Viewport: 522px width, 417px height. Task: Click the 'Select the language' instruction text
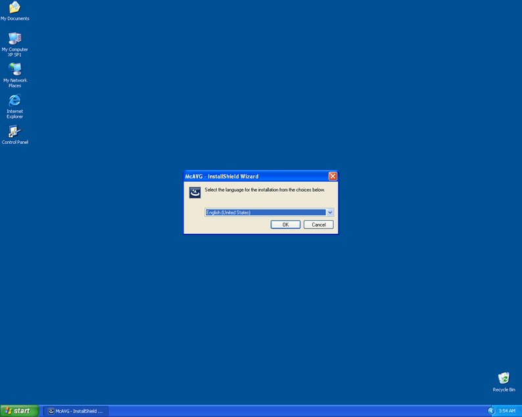pyautogui.click(x=264, y=190)
